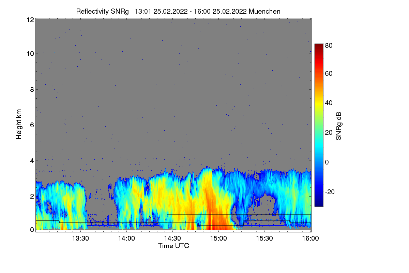Click the 'SNRg dB' colorbar label
The width and height of the screenshot is (409, 273).
339,126
